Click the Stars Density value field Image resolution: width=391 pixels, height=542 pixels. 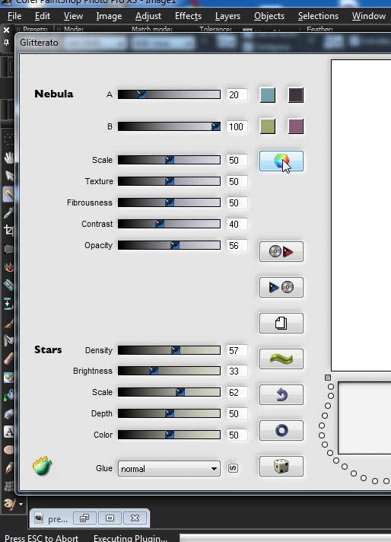click(x=237, y=350)
